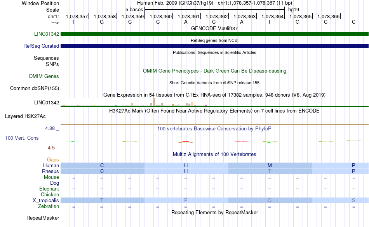This screenshot has height=227, width=369.
Task: Click the S codon in X_tropicalis row
Action: [x=353, y=200]
